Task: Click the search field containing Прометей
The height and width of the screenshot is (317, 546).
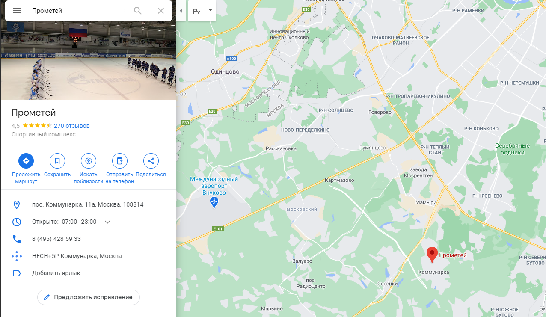Action: 79,11
